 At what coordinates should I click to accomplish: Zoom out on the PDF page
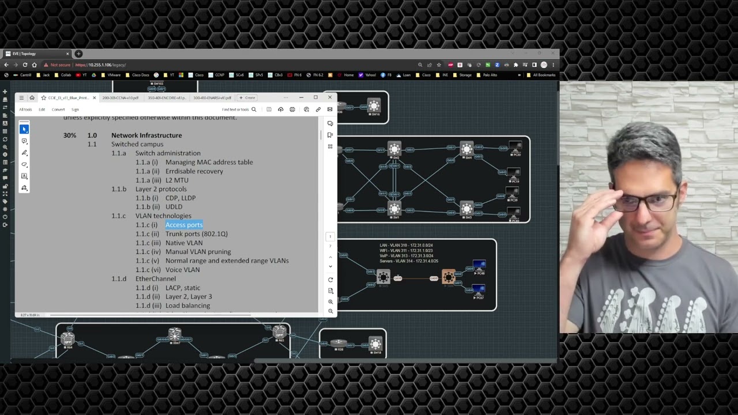[x=330, y=311]
